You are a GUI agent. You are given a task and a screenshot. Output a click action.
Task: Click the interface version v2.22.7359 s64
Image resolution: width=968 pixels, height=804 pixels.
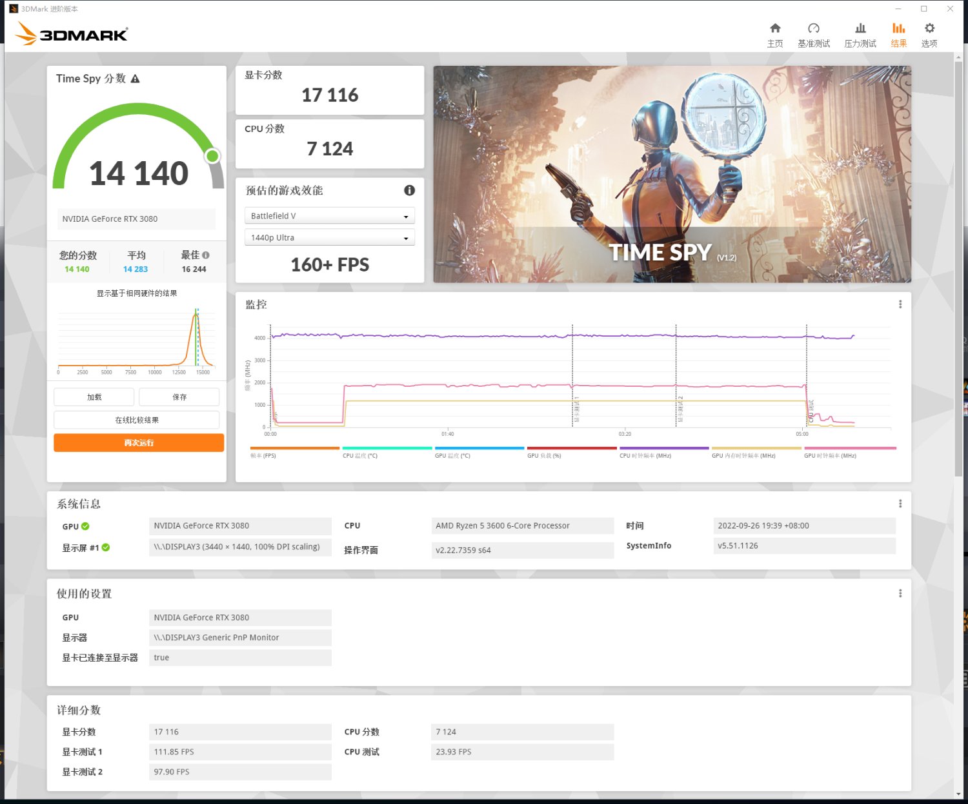coord(523,550)
